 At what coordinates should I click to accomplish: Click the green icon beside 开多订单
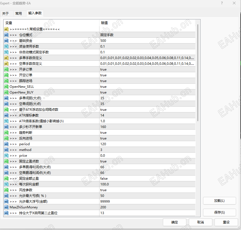(x=6, y=69)
